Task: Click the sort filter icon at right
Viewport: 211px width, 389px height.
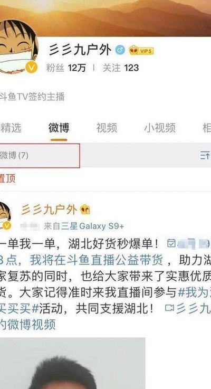Action: click(x=206, y=156)
